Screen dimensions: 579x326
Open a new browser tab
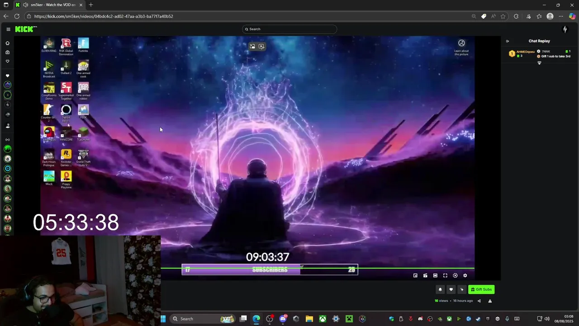(x=91, y=5)
